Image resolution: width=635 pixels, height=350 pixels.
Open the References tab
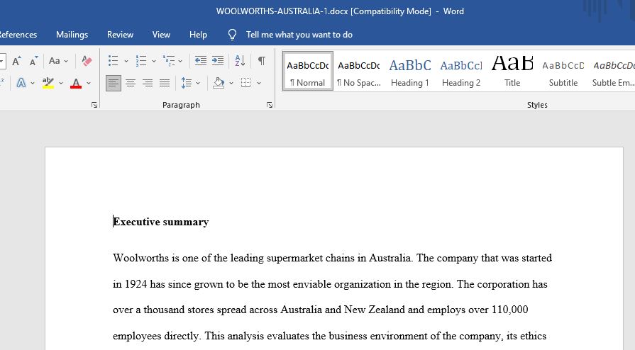tap(18, 35)
